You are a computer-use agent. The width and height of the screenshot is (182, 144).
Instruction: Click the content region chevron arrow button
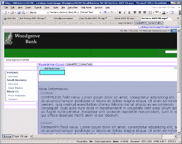(175, 67)
